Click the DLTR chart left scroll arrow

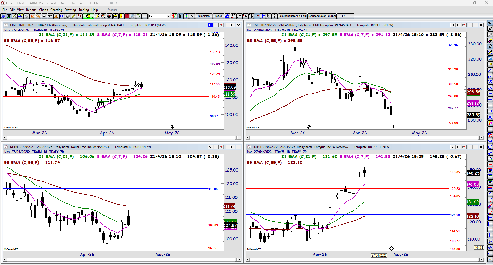(5, 260)
